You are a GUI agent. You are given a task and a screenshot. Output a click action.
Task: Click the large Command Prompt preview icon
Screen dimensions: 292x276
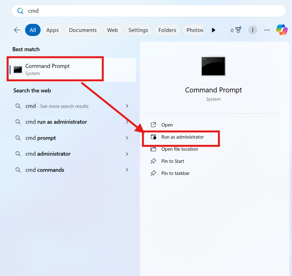tap(213, 66)
